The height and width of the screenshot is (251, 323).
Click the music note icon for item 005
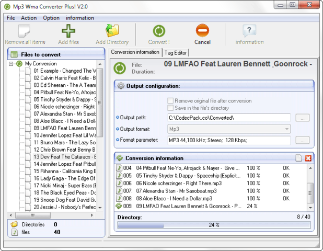[119, 176]
